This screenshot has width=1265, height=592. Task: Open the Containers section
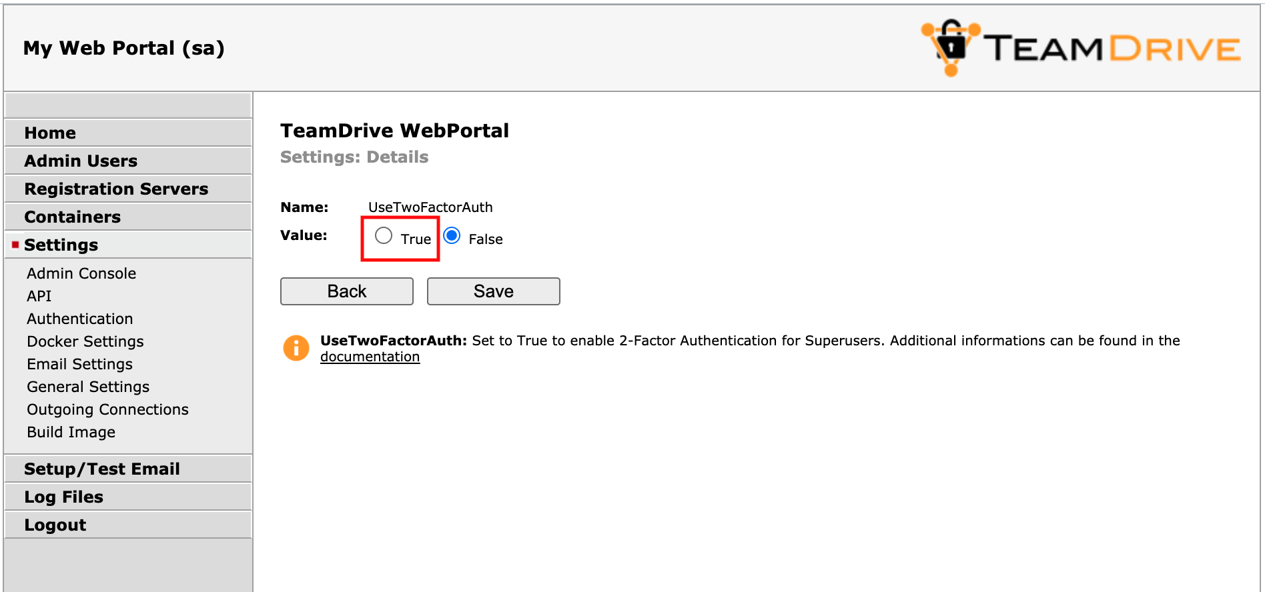pos(73,217)
